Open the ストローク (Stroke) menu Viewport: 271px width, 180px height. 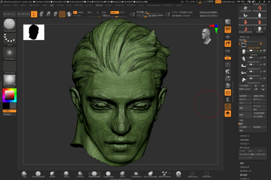(x=120, y=5)
